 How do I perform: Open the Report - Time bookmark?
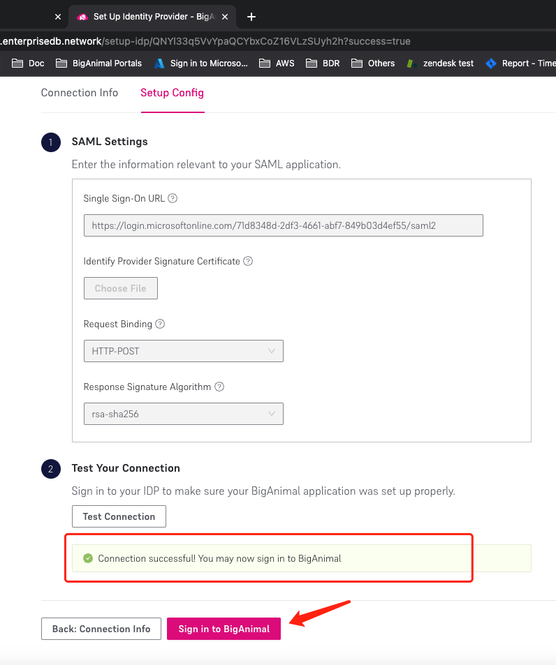pos(521,63)
